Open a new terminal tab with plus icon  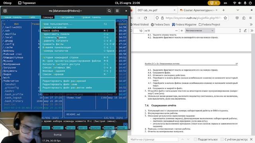click(5, 11)
